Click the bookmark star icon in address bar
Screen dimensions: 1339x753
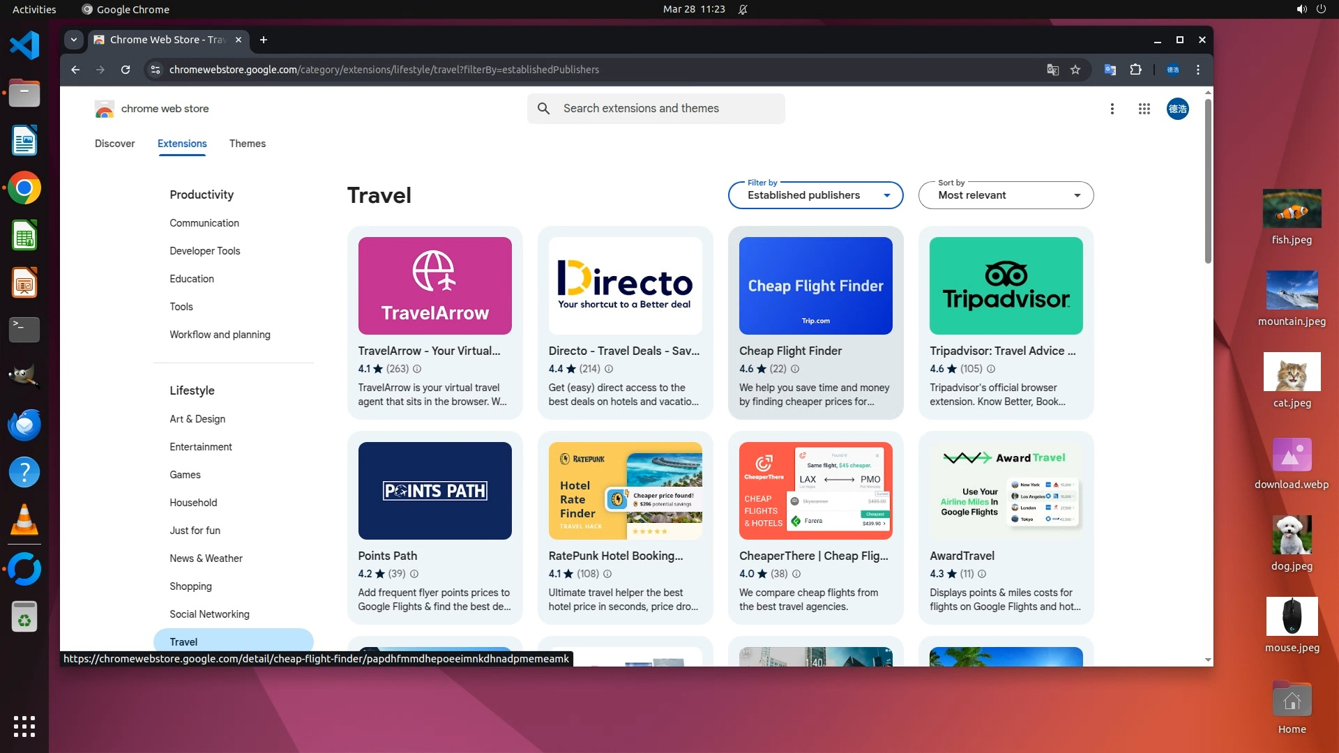pyautogui.click(x=1075, y=70)
